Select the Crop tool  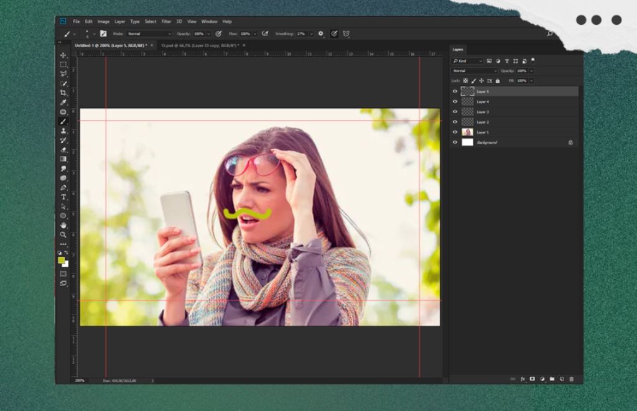(63, 93)
